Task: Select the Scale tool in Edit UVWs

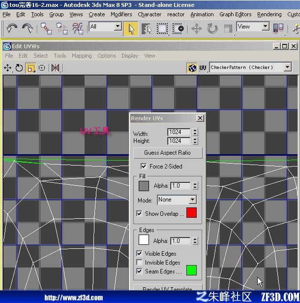Action: click(30, 68)
